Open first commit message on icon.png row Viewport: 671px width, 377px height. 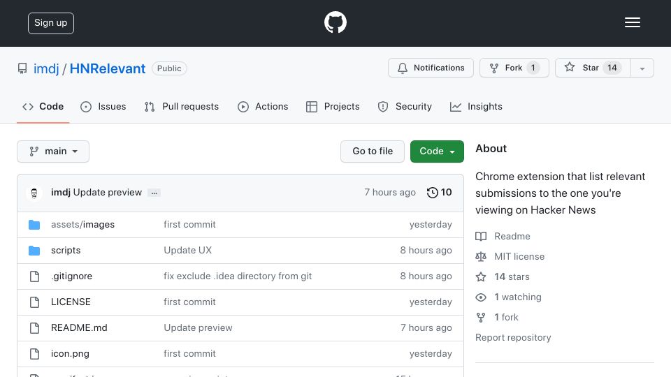[x=189, y=354]
